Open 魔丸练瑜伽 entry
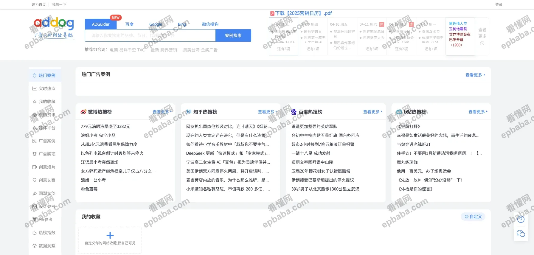Viewport: 534px width, 255px height. coord(407,162)
